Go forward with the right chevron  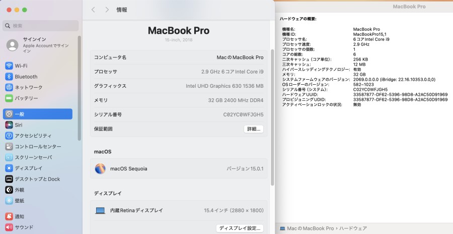pos(107,10)
